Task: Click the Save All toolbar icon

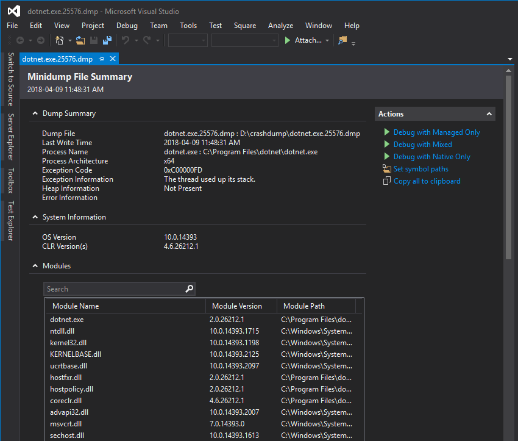Action: pos(106,40)
